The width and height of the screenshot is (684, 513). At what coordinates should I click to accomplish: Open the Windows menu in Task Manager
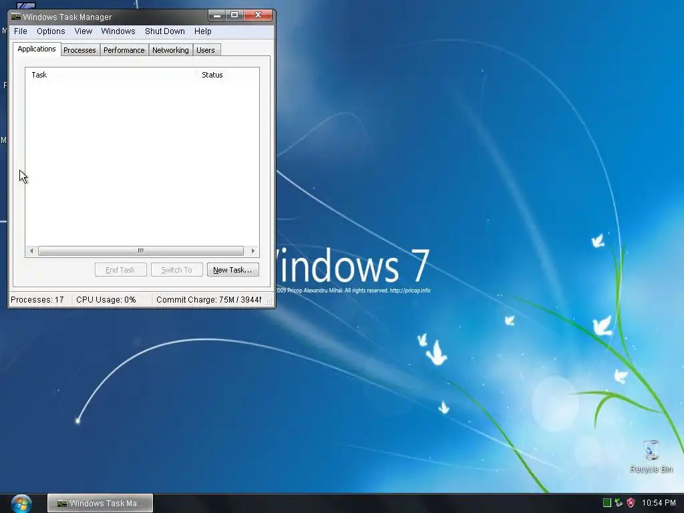tap(118, 31)
